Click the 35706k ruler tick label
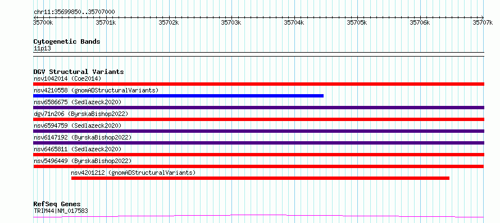 point(420,22)
